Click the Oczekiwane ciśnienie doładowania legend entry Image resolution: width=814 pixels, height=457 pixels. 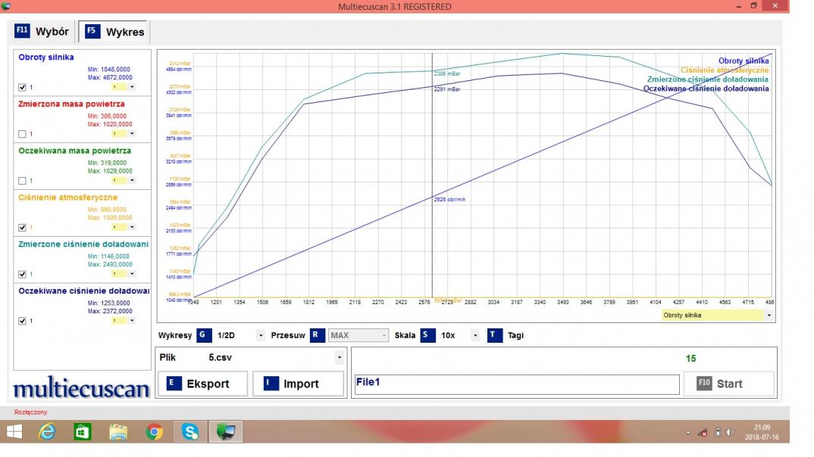click(x=706, y=89)
